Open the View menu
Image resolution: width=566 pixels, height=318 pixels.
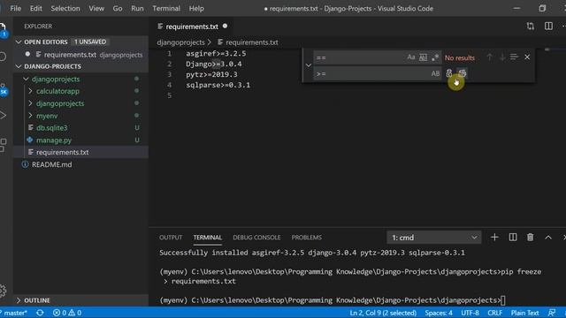(x=96, y=8)
